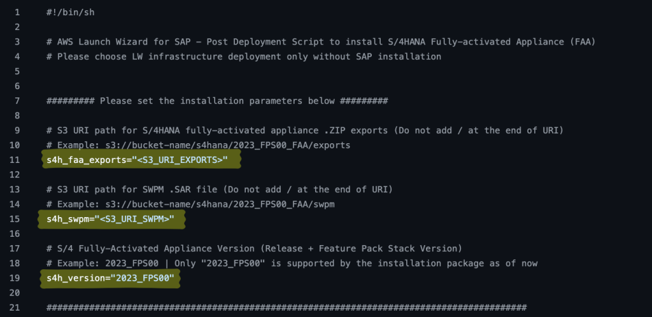This screenshot has height=317, width=652.
Task: Click line number 8 in gutter
Action: pyautogui.click(x=17, y=116)
